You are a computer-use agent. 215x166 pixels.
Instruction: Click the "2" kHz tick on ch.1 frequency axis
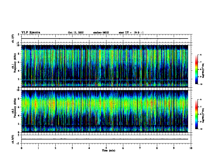[x=19, y=79]
